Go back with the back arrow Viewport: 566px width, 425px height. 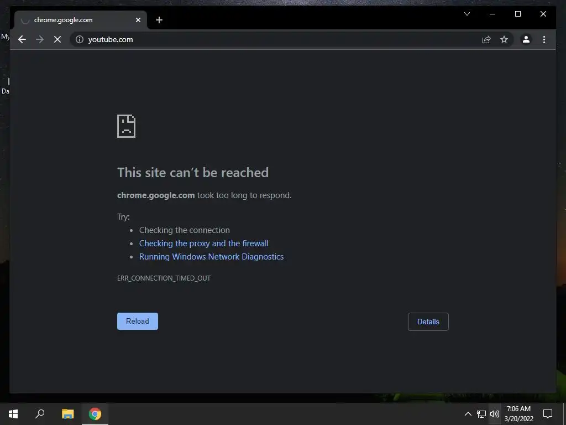22,39
